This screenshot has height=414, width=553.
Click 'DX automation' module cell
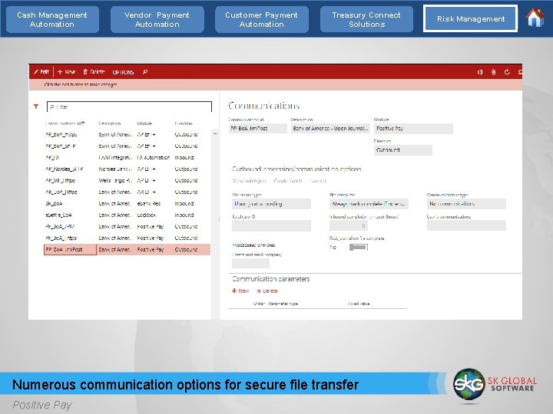pyautogui.click(x=154, y=158)
